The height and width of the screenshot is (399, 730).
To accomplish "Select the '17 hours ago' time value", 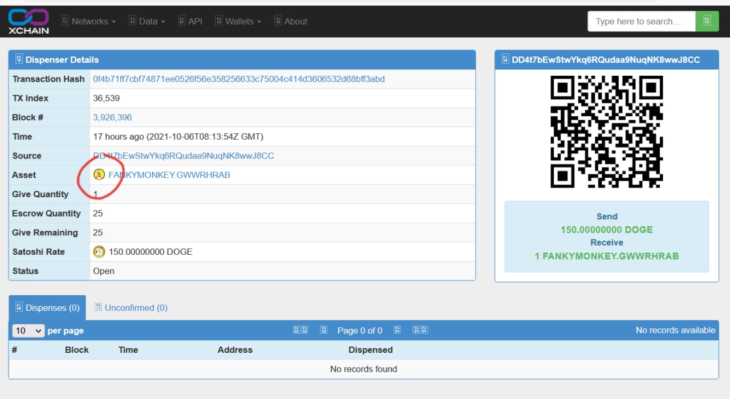I will (178, 136).
